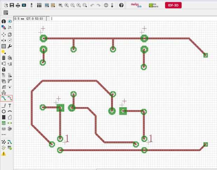This screenshot has width=217, height=170.
Task: Click the grid icon below the toolbar
Action: (6, 13)
